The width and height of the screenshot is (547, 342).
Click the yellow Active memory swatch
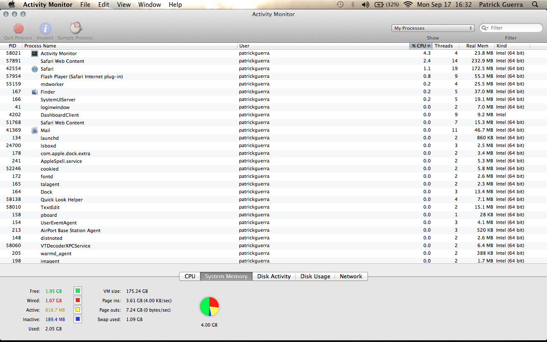78,310
